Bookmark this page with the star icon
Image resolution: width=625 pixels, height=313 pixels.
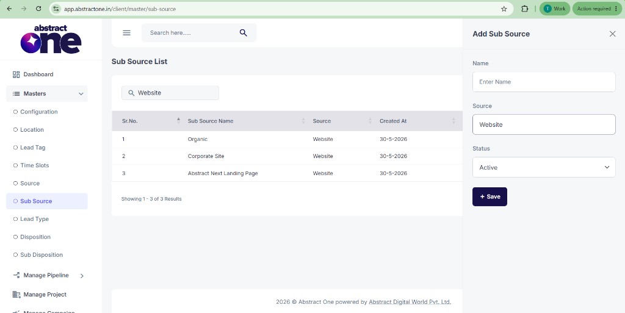(x=504, y=9)
